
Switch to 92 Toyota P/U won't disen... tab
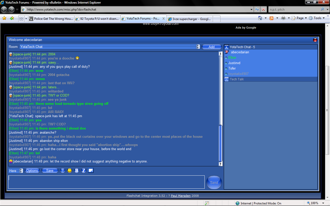tap(97, 19)
